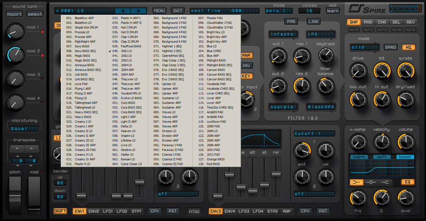Toggle the filter LINK button
Screen dimensions: 426x221
tap(314, 22)
